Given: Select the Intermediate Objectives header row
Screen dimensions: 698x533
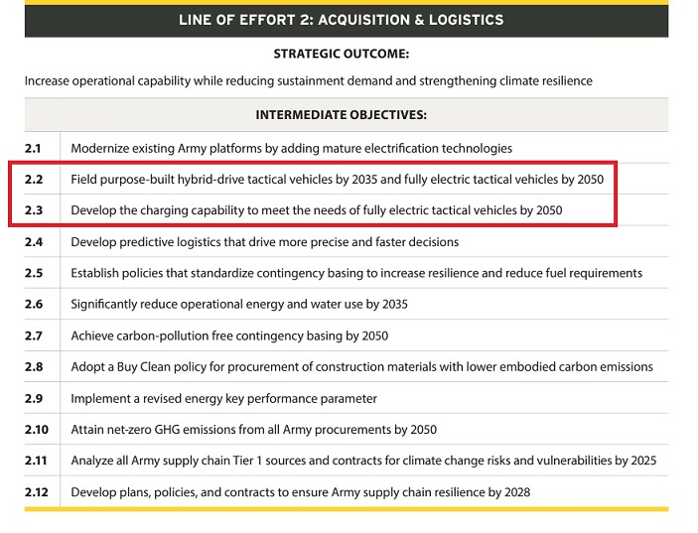Looking at the screenshot, I should point(341,114).
